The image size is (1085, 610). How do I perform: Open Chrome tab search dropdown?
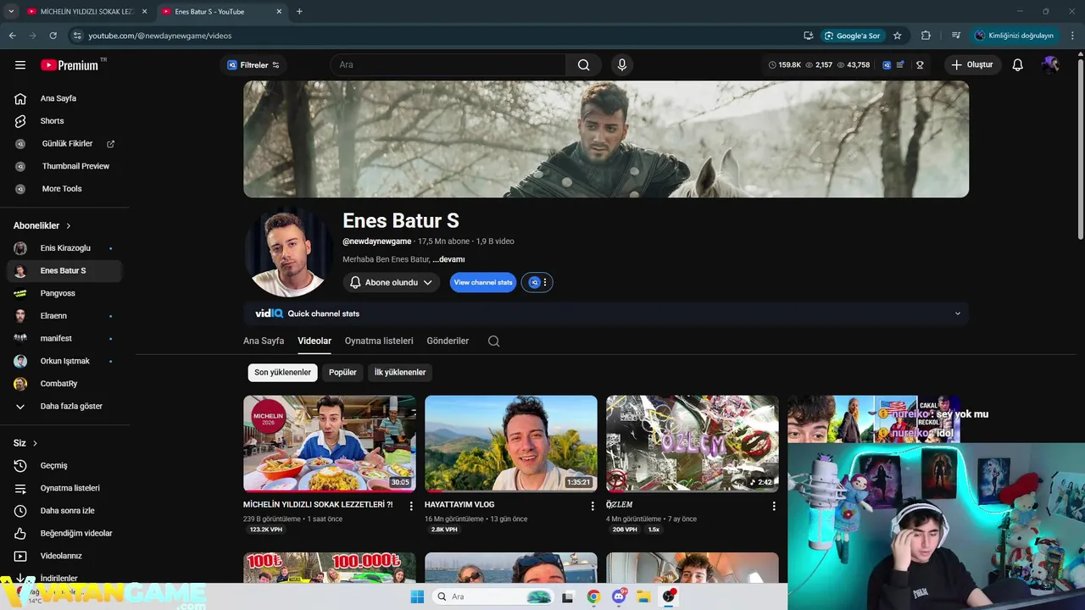pyautogui.click(x=11, y=11)
